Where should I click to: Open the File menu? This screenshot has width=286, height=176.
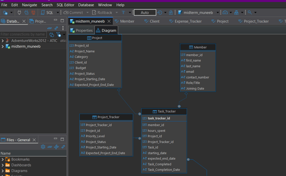4,5
